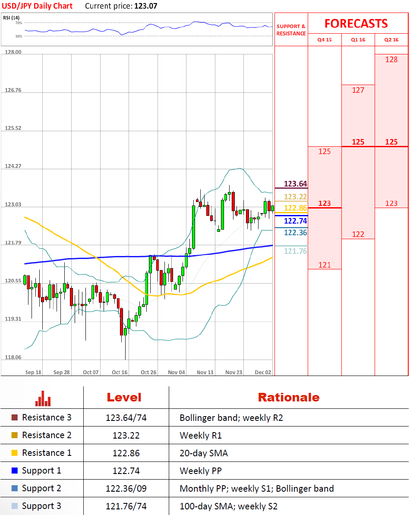Click the Support 2 color marker
410x515 pixels.
[15, 488]
